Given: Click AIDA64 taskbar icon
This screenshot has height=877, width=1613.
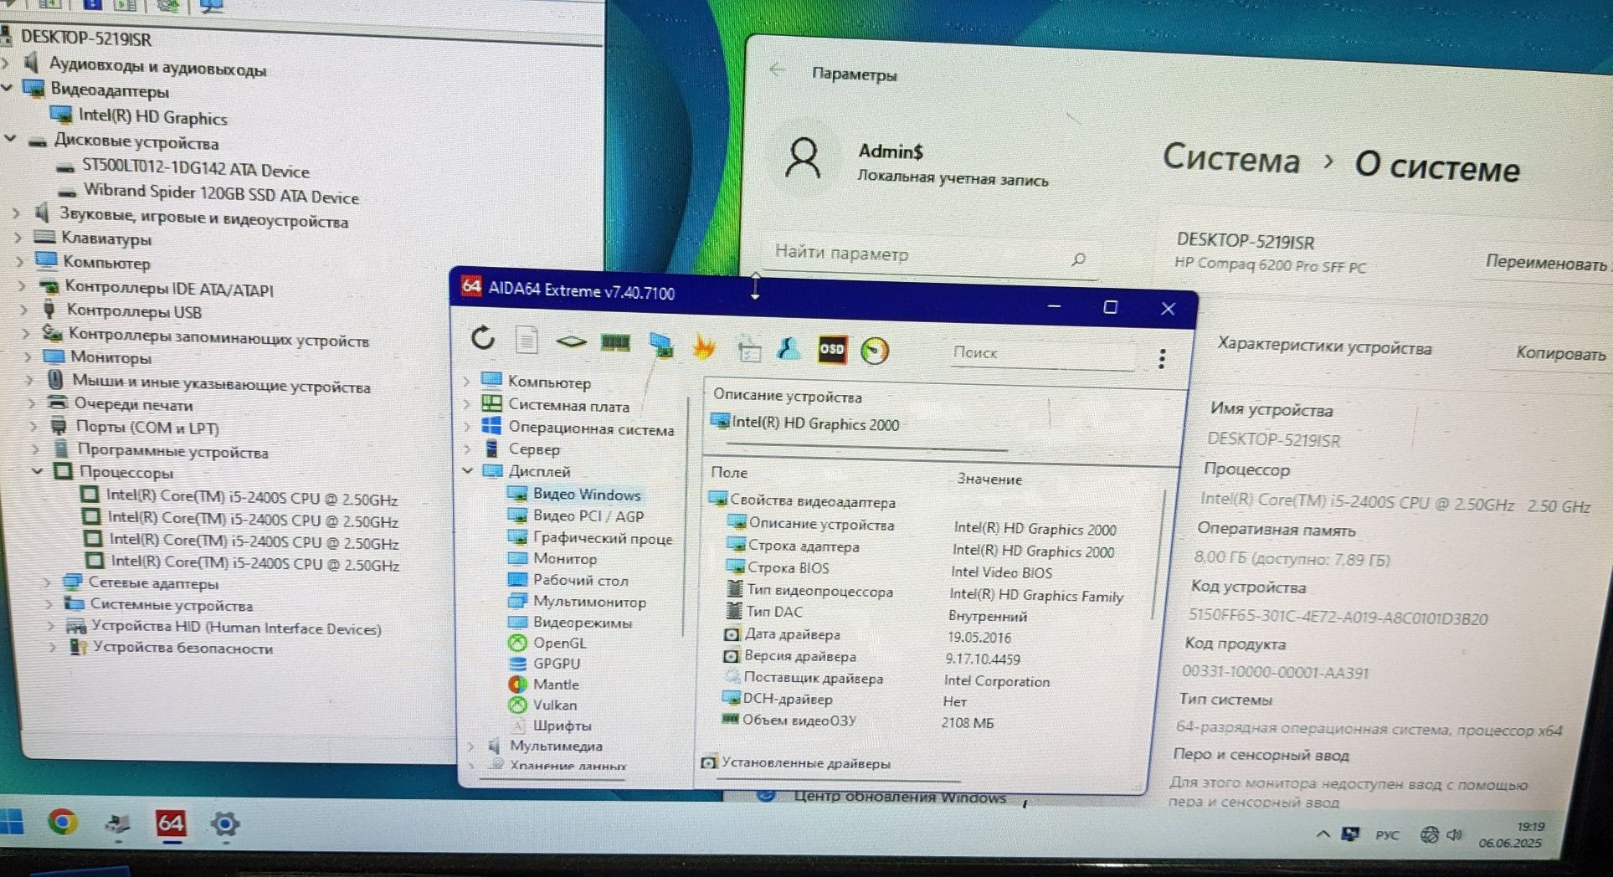Looking at the screenshot, I should (x=171, y=823).
